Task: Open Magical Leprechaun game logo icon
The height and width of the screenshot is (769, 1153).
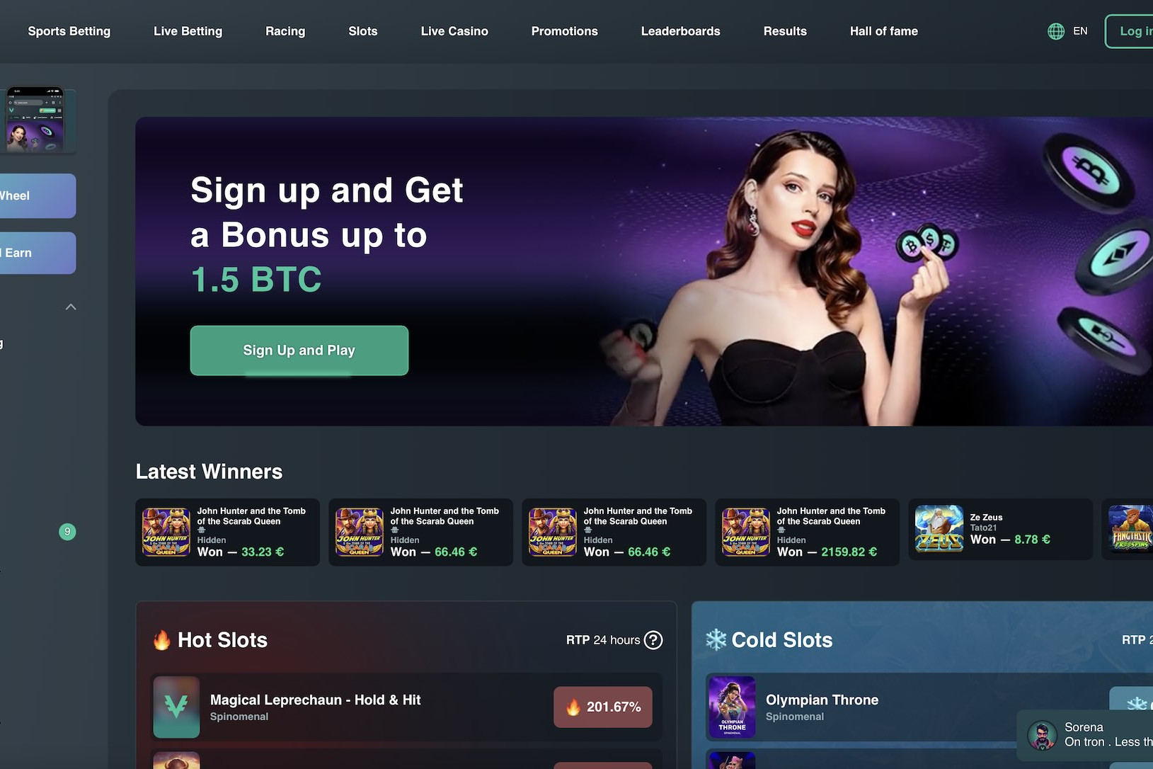Action: [x=176, y=707]
